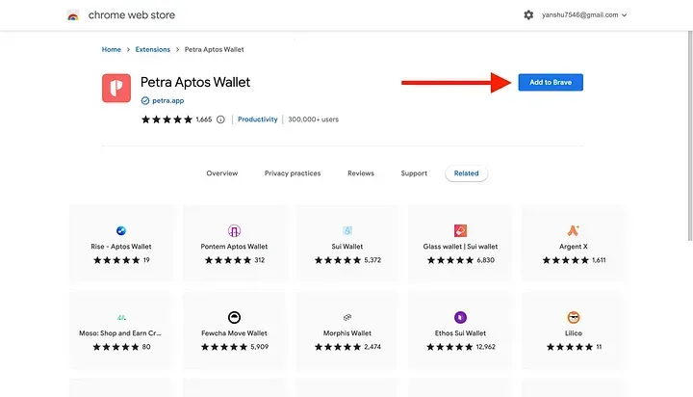Click the 'Pontem Aptos Wallet' title
Image resolution: width=693 pixels, height=397 pixels.
234,247
